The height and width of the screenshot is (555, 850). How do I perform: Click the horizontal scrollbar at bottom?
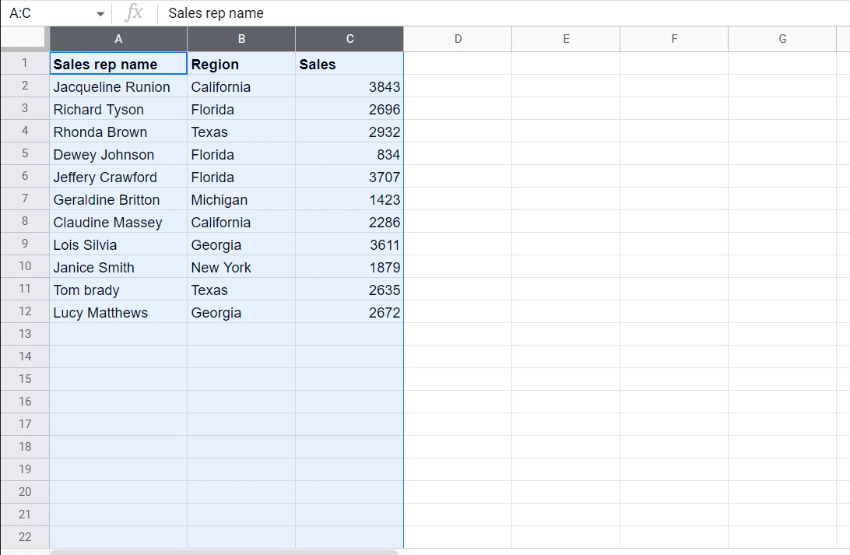click(224, 552)
